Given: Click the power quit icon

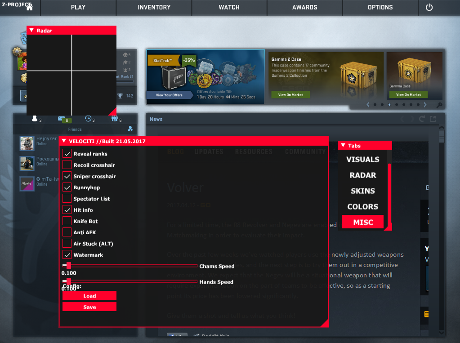Looking at the screenshot, I should [429, 7].
